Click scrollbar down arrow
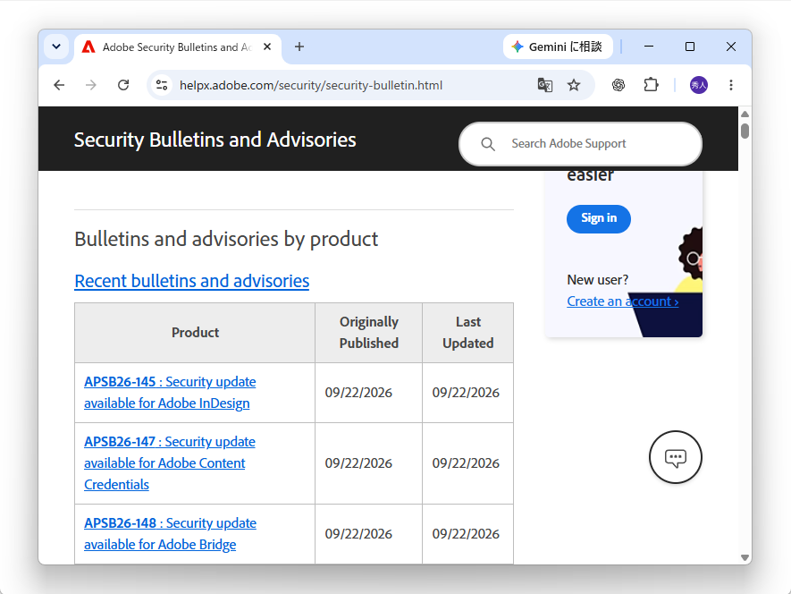This screenshot has height=594, width=791. click(745, 557)
